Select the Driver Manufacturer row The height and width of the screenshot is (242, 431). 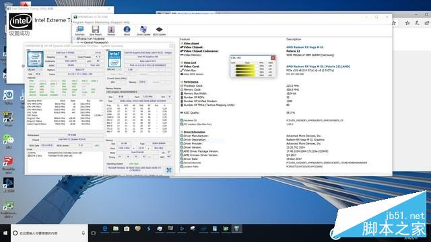(286, 136)
